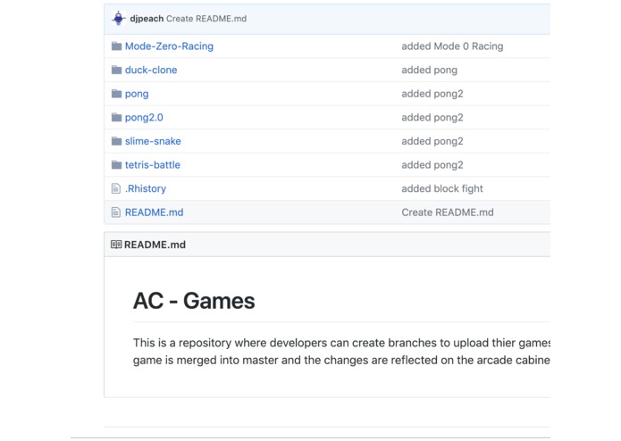
Task: Click the added pong2 message in the tetris-battle row
Action: click(x=432, y=165)
